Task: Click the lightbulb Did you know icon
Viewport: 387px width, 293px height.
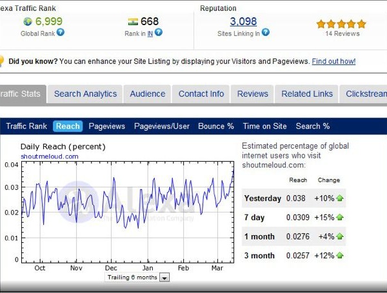Action: [3, 61]
